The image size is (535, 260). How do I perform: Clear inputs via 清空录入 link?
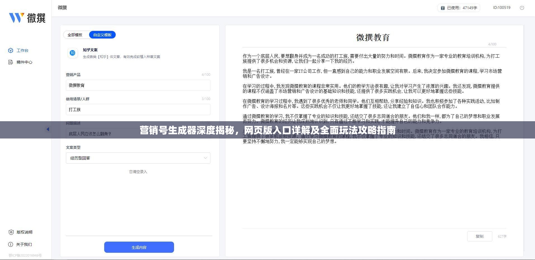(x=138, y=172)
